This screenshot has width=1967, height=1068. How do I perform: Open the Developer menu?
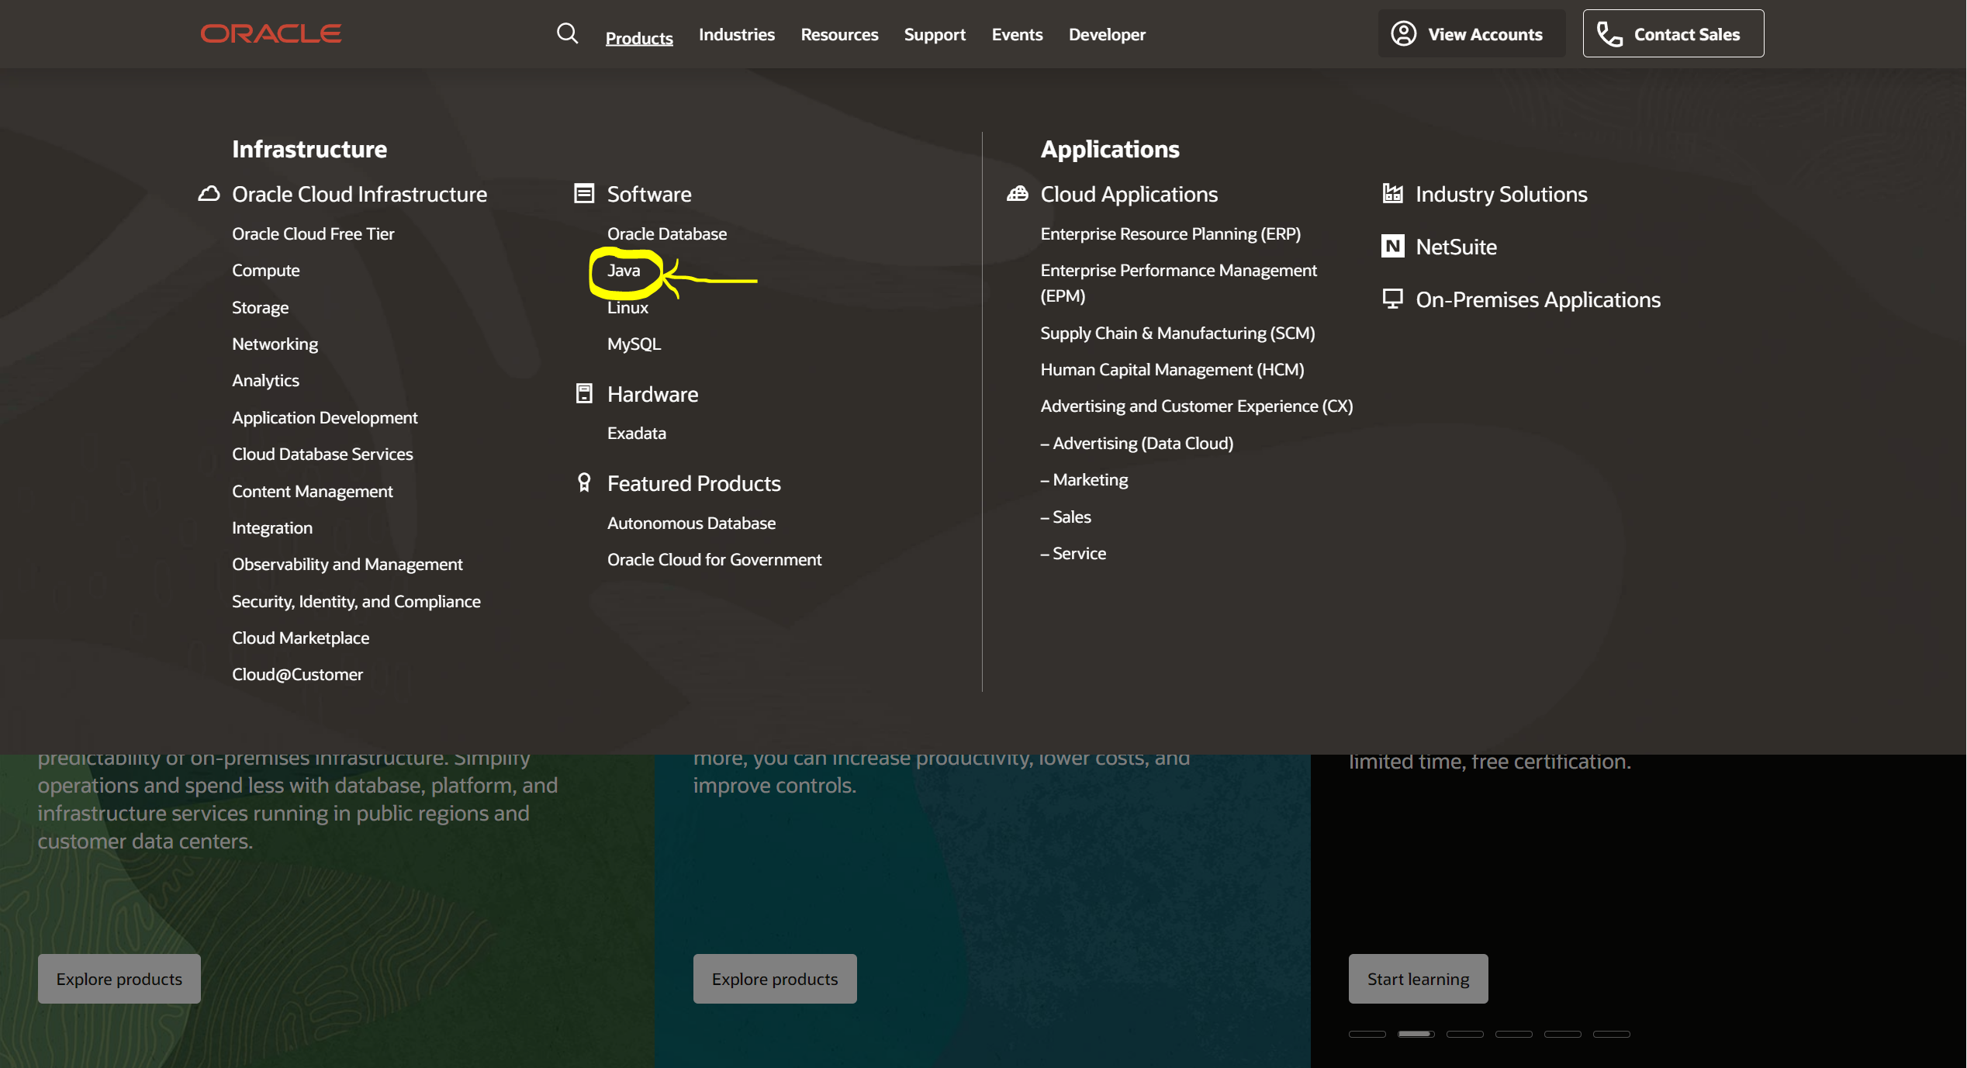(1106, 35)
